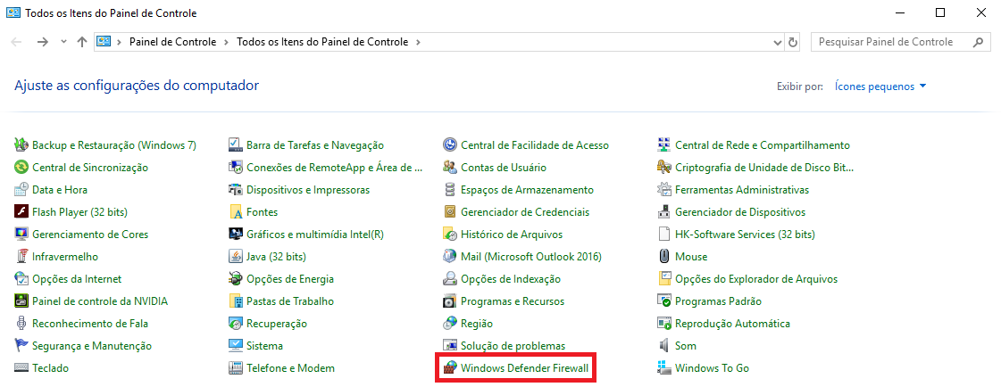Click the Flash Player icon

coord(21,212)
